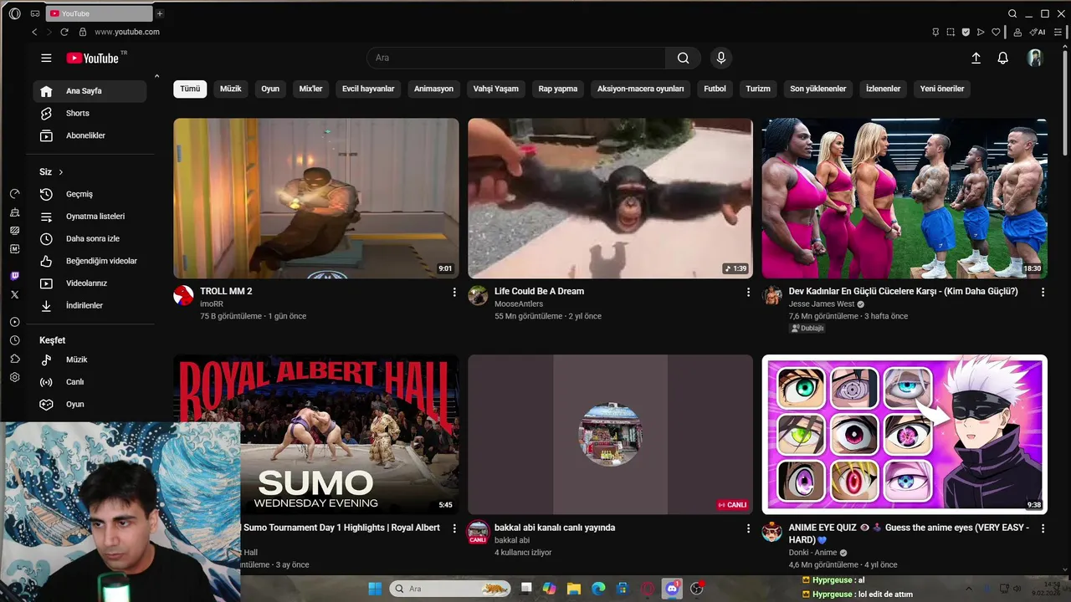This screenshot has width=1071, height=602.
Task: Select the Yeni öneriler chip
Action: (x=942, y=89)
